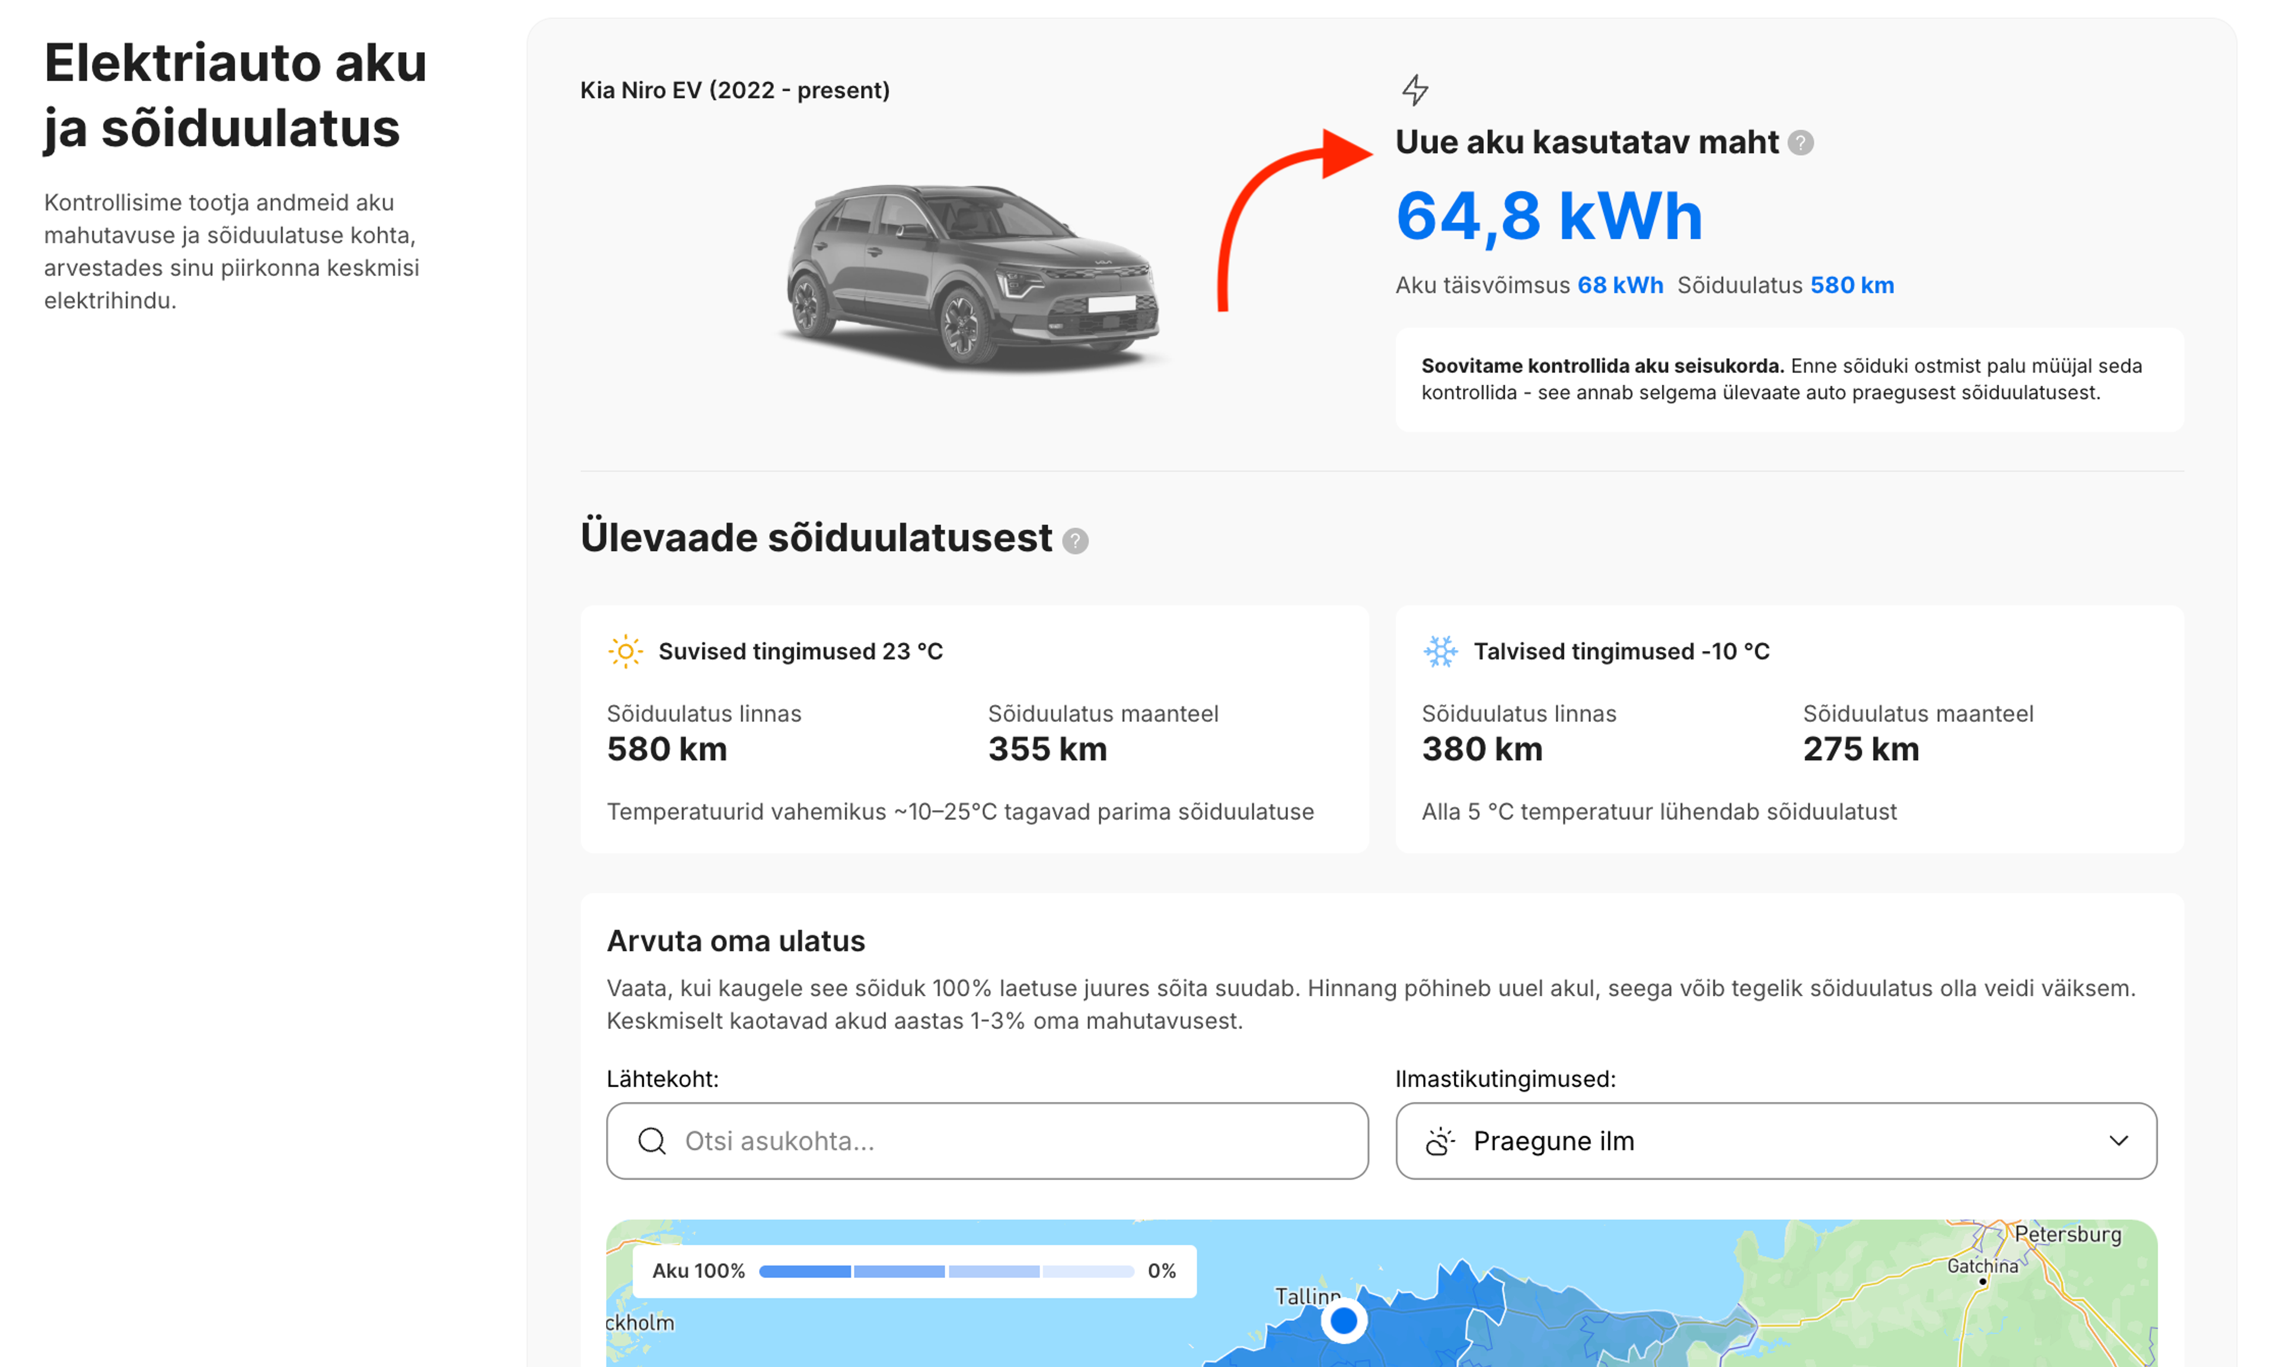This screenshot has width=2277, height=1367.
Task: Expand the weather dropdown chevron arrow
Action: (2119, 1140)
